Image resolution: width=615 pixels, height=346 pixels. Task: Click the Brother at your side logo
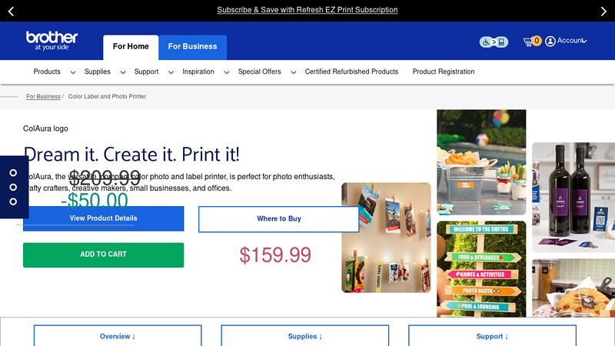click(52, 41)
